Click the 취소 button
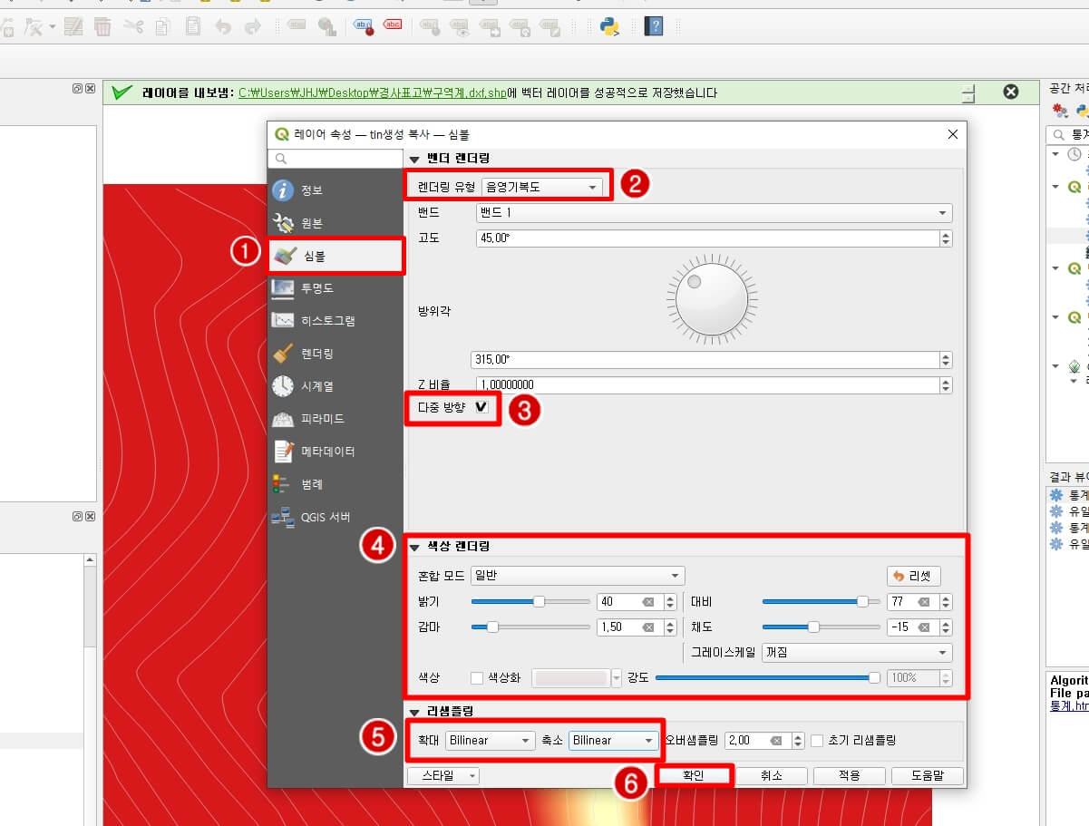Screen dimensions: 1089x826 coord(771,776)
